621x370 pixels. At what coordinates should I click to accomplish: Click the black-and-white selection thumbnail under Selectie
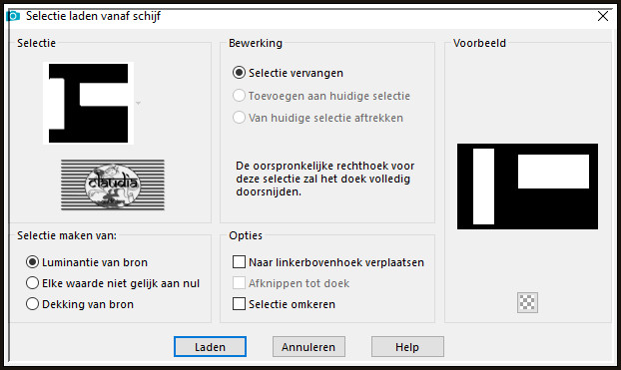(x=88, y=103)
